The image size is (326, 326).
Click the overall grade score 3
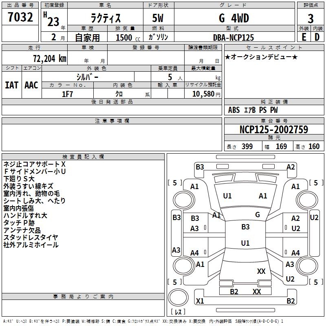pyautogui.click(x=311, y=18)
